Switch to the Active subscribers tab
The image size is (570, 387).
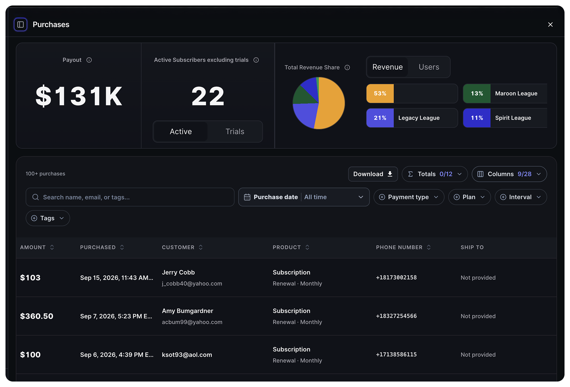pos(181,131)
